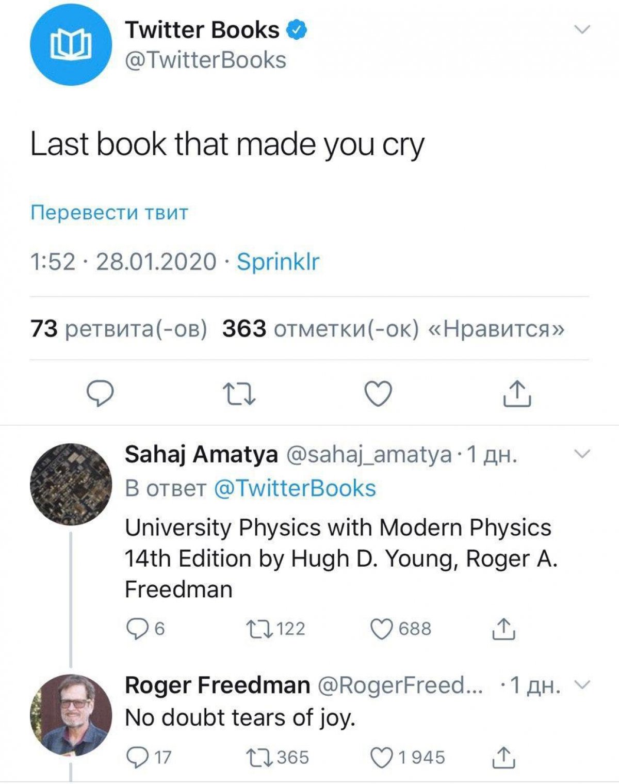
Task: Open replies to Sahaj Amatya's comment
Action: pyautogui.click(x=137, y=629)
